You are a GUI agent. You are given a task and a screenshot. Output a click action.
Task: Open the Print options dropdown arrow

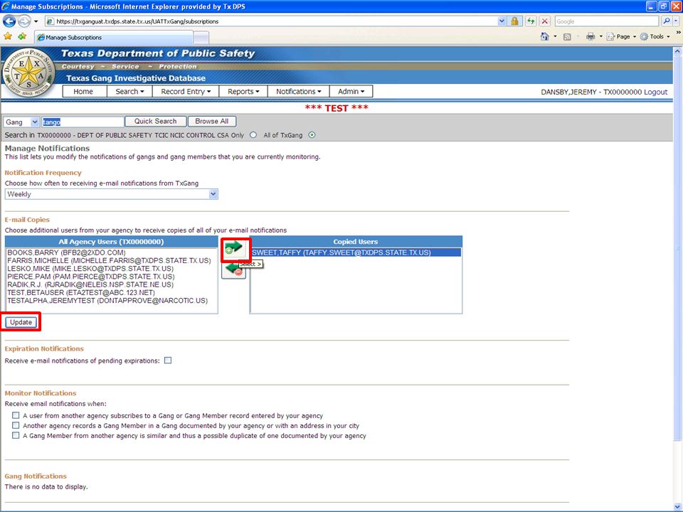click(600, 36)
